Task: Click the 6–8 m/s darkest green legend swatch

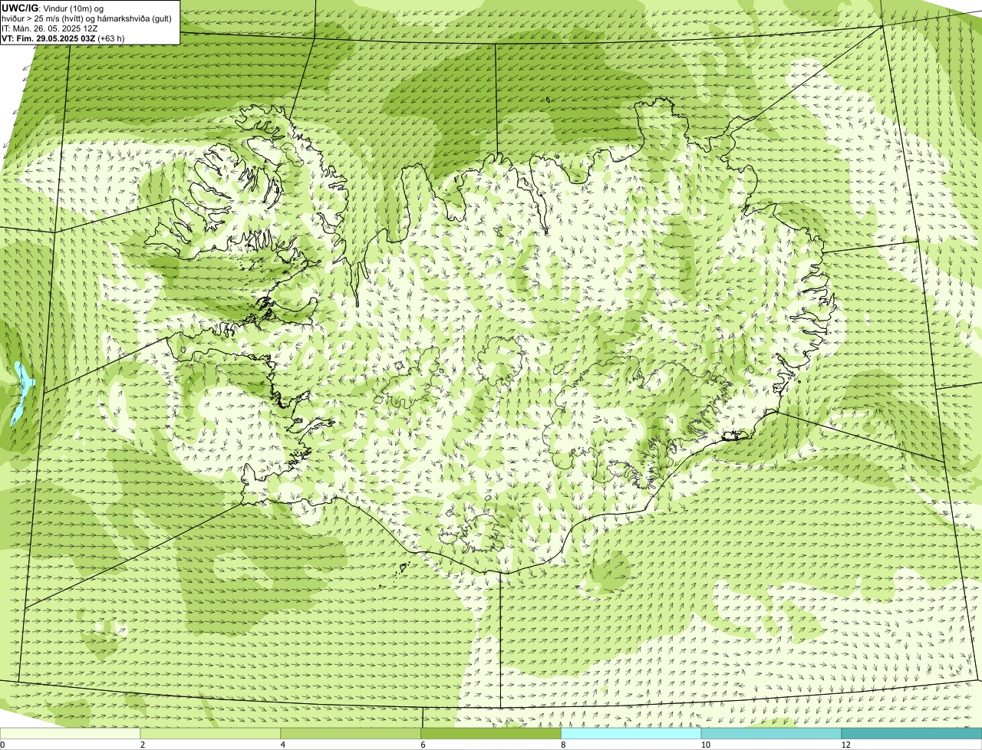Action: tap(491, 734)
